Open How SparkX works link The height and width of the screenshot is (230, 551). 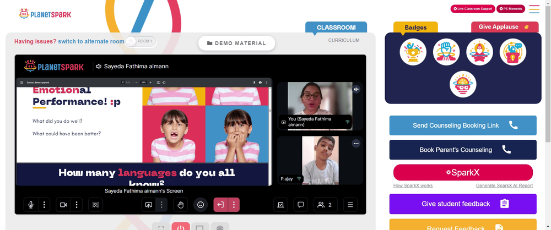pyautogui.click(x=413, y=186)
